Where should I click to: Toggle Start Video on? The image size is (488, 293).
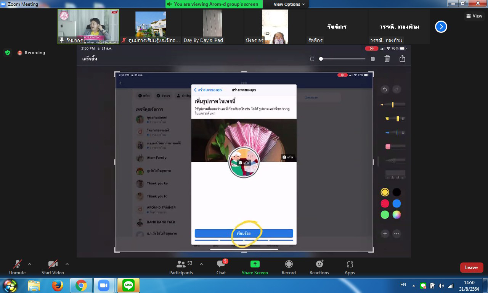click(x=53, y=264)
